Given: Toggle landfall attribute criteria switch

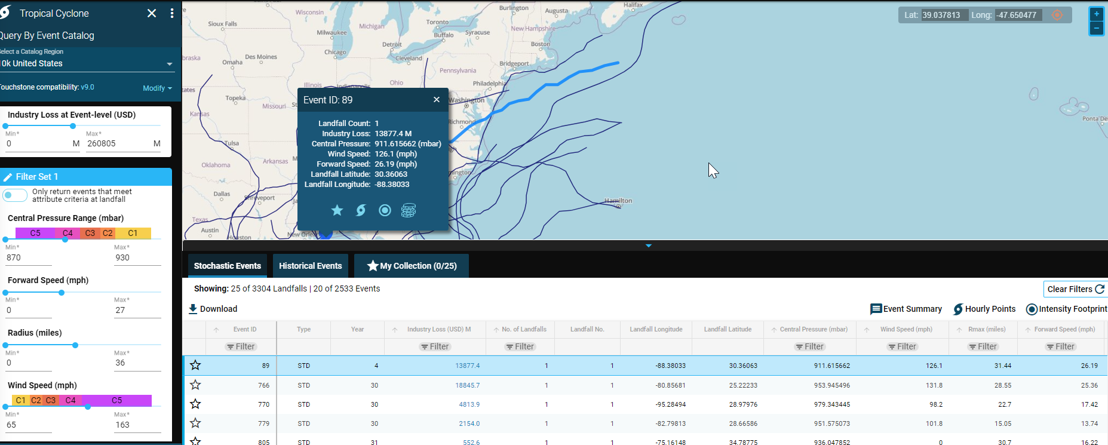Looking at the screenshot, I should coord(15,195).
